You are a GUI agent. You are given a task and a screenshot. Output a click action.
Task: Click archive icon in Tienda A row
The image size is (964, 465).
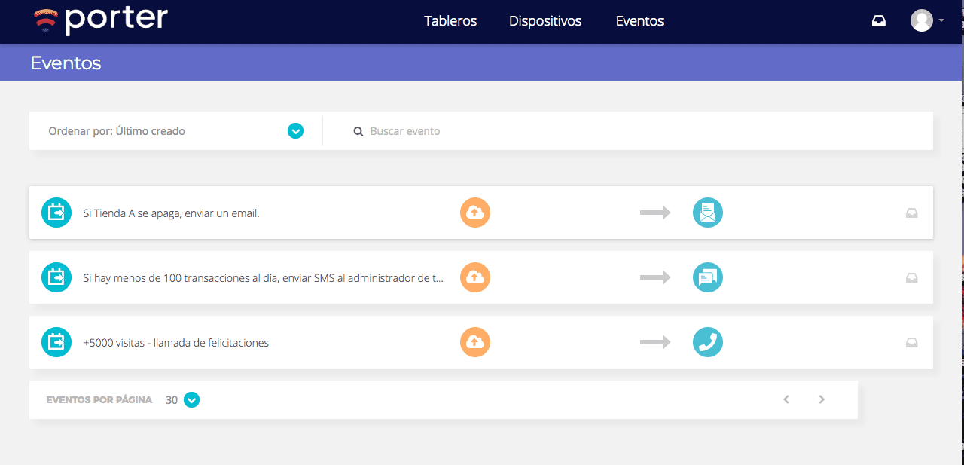pos(911,213)
